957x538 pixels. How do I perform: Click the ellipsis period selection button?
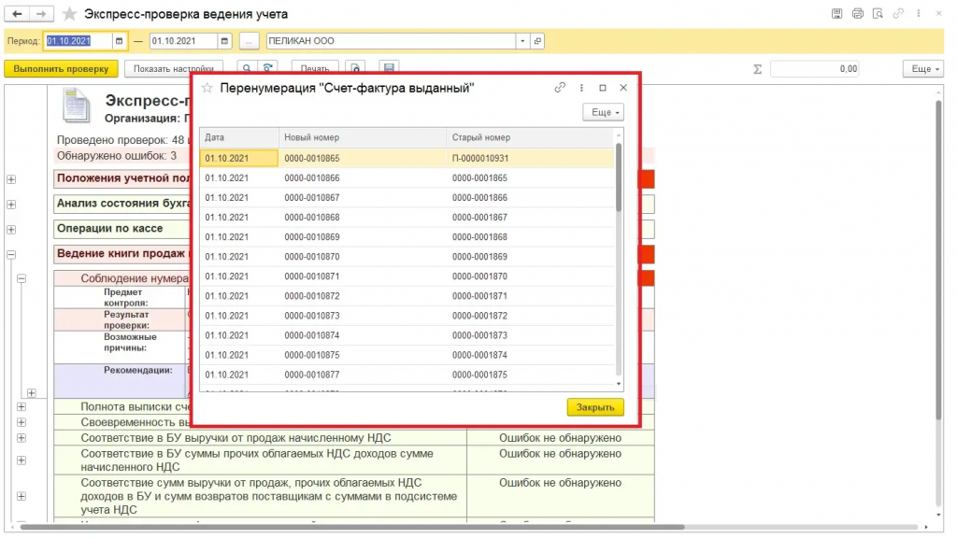249,41
